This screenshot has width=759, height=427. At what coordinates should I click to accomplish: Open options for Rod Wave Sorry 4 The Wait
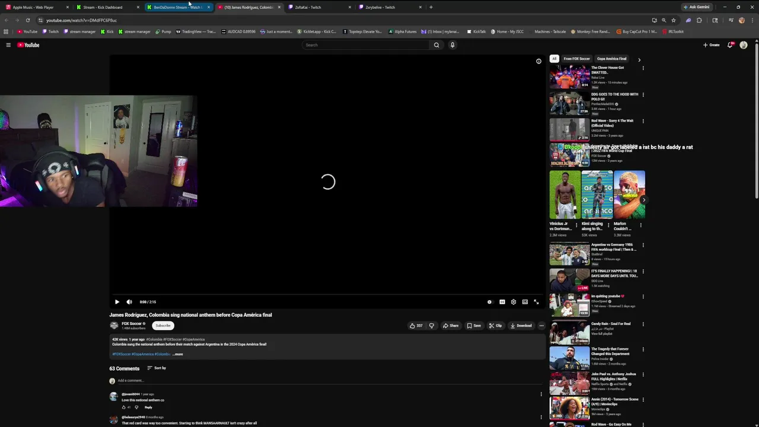(x=643, y=122)
